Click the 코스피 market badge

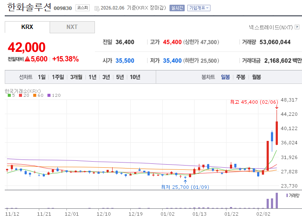[x=82, y=8]
